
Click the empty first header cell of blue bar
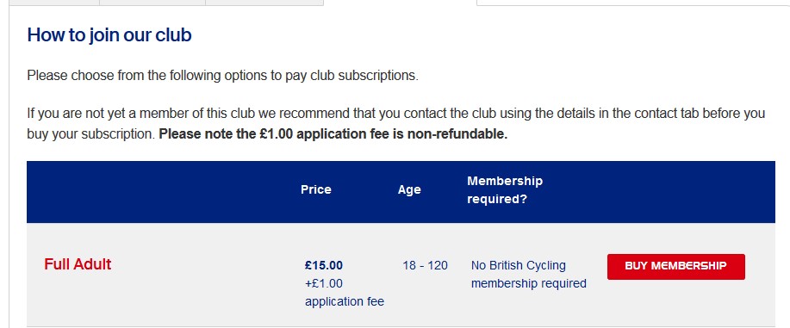click(160, 192)
